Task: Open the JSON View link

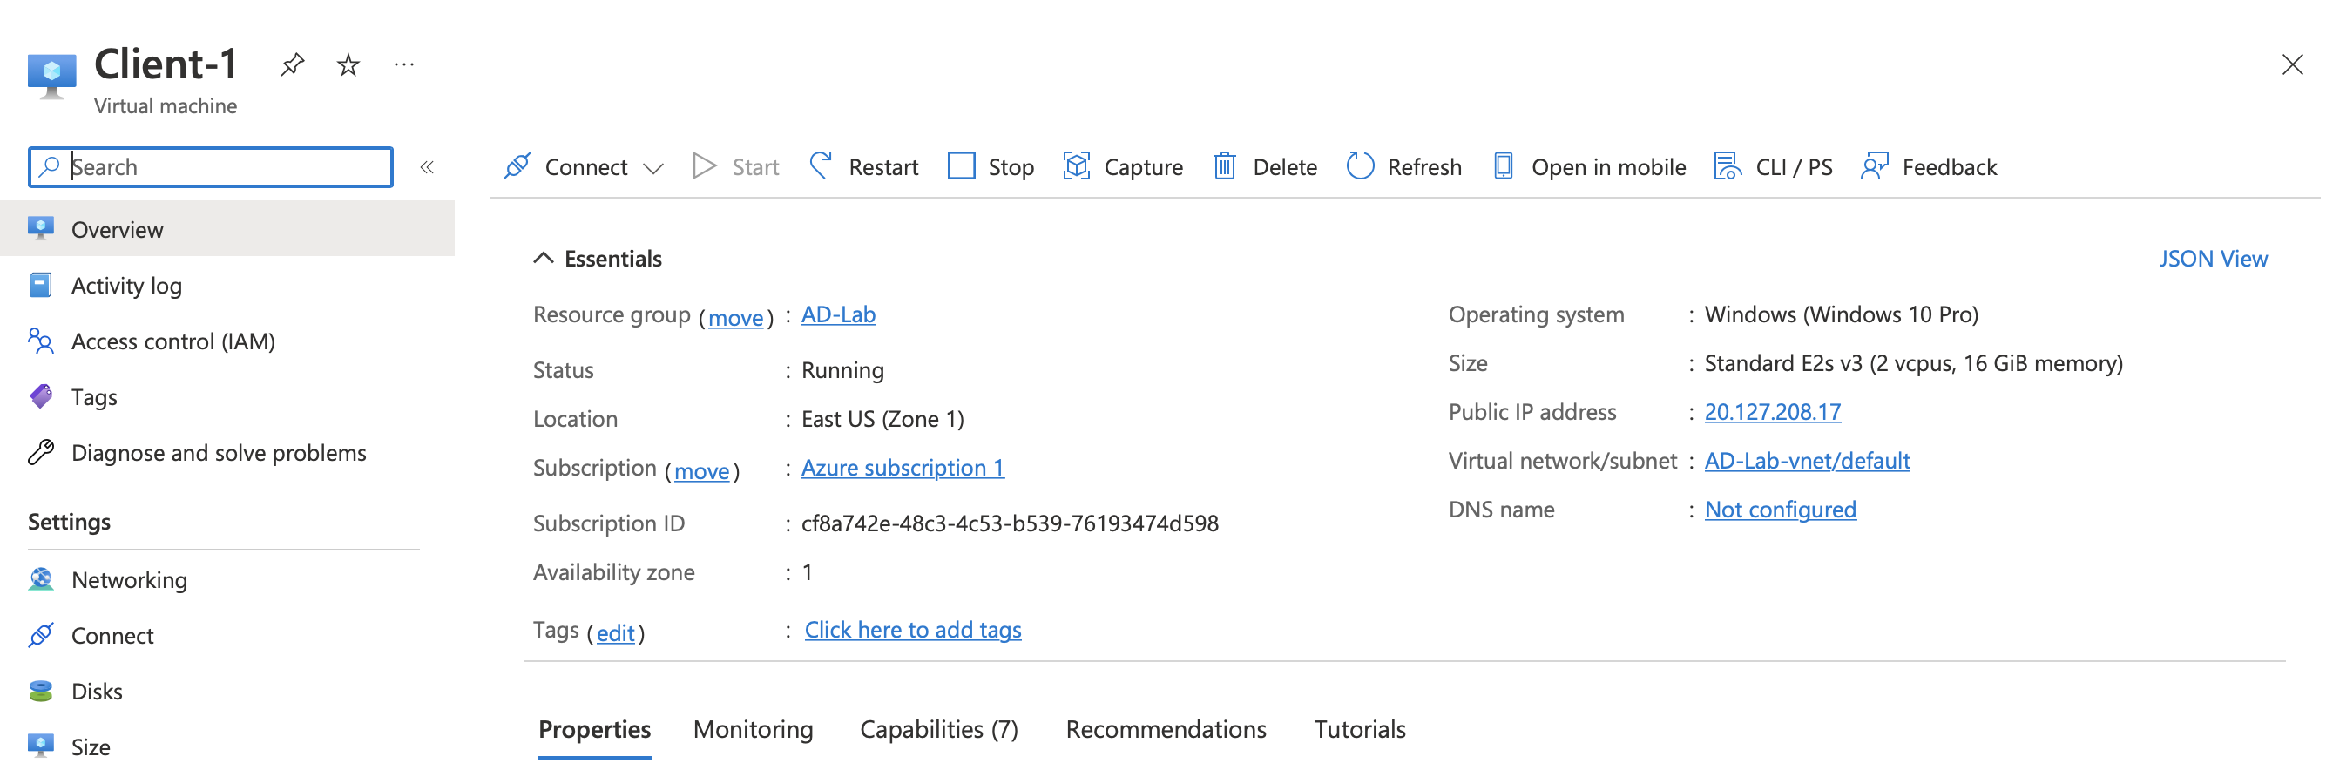Action: point(2213,258)
